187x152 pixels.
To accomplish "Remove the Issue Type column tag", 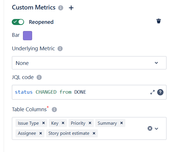I will coord(44,123).
